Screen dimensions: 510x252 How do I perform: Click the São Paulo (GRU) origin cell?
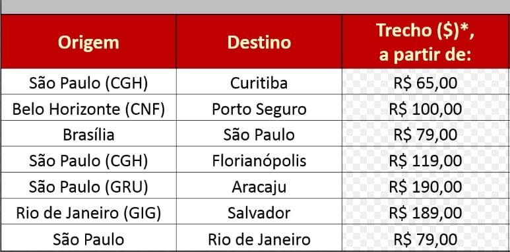[88, 185]
